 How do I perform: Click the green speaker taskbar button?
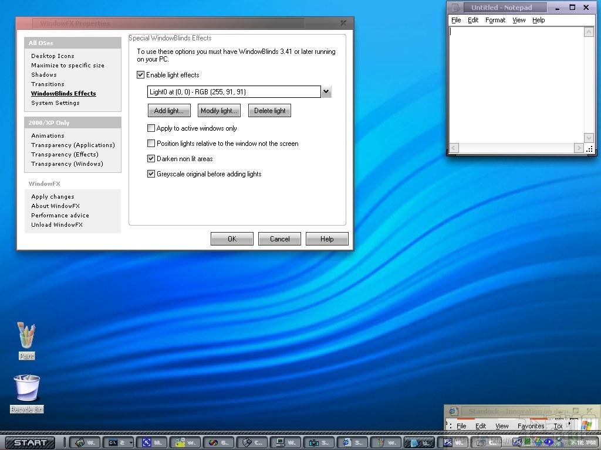86,443
